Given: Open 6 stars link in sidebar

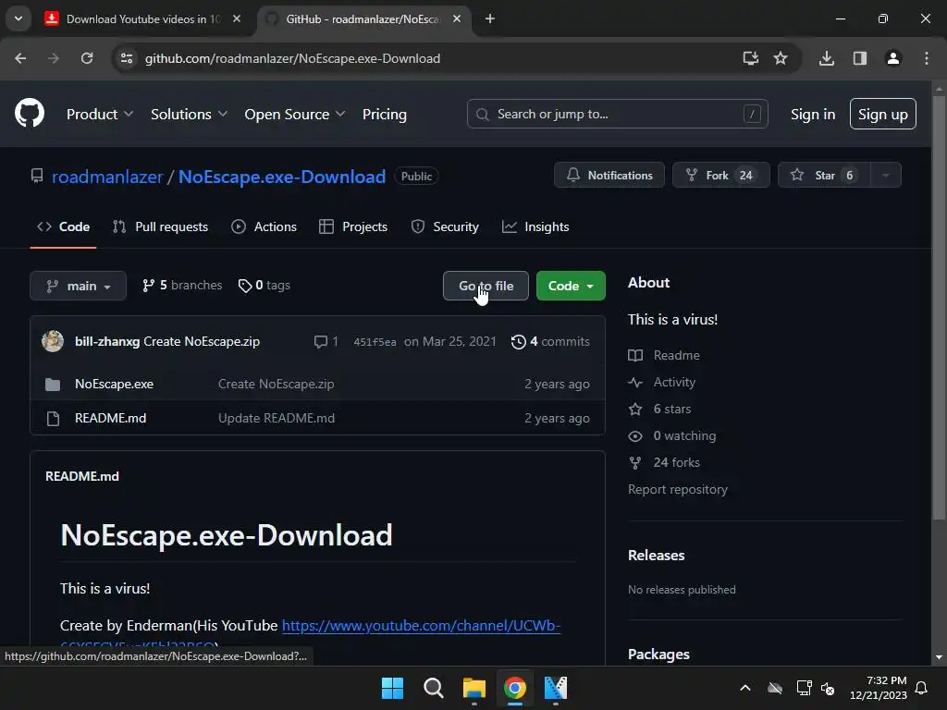Looking at the screenshot, I should click(x=659, y=409).
